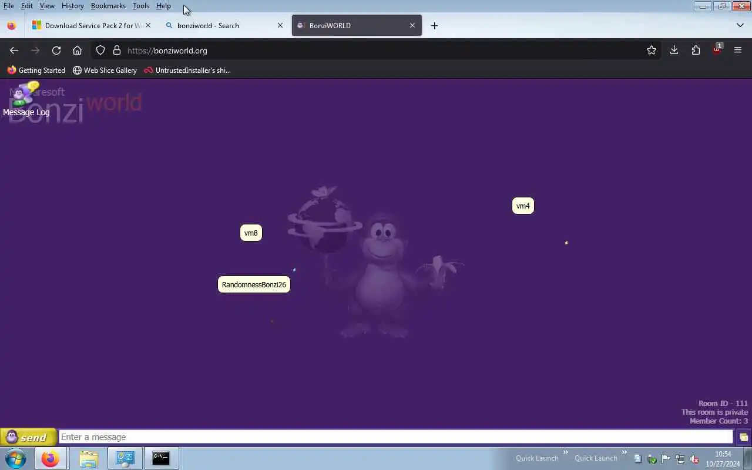Open the network tray icon
The width and height of the screenshot is (752, 470).
[680, 459]
